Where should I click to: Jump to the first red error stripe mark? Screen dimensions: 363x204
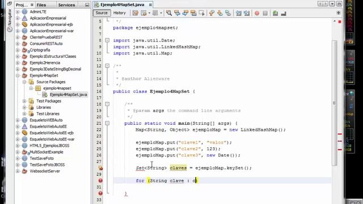click(x=340, y=134)
